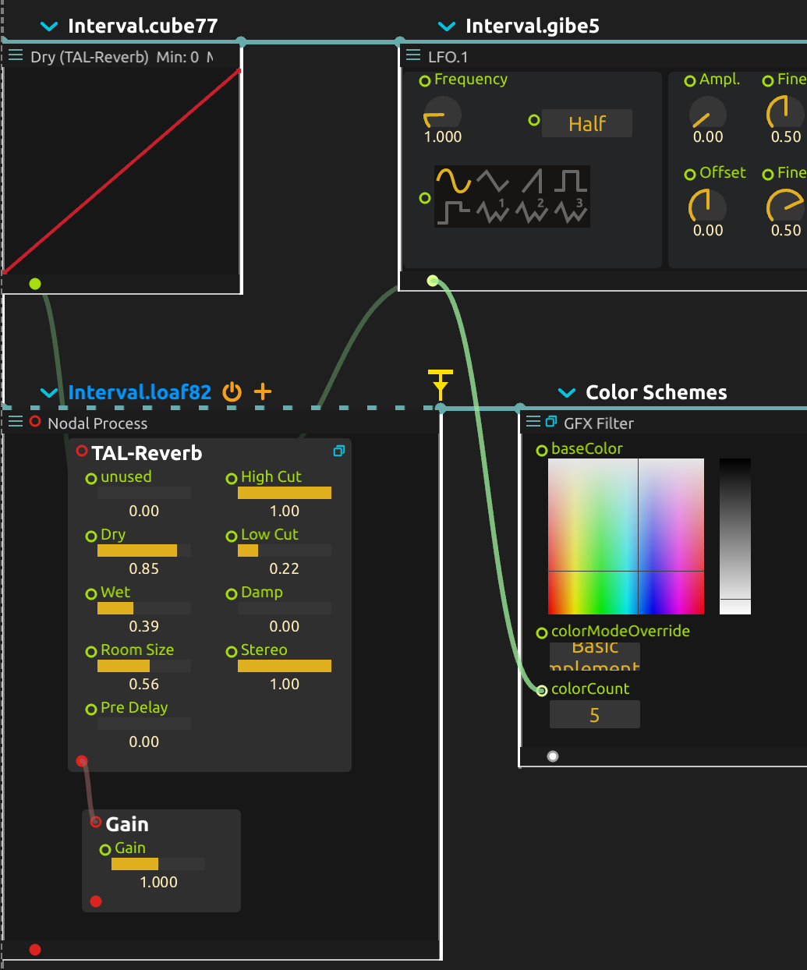Click the plus icon beside Interval.loaf82
Viewport: 807px width, 970px height.
(264, 391)
